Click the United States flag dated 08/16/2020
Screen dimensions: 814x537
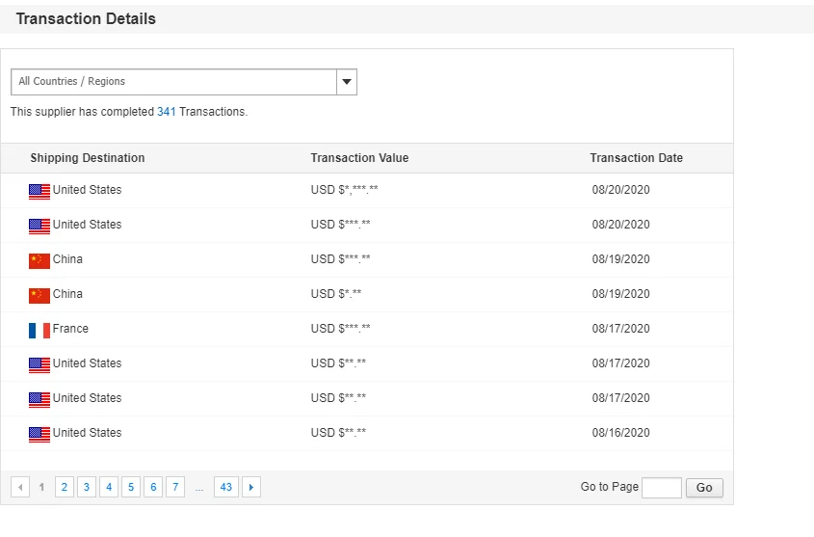[39, 434]
